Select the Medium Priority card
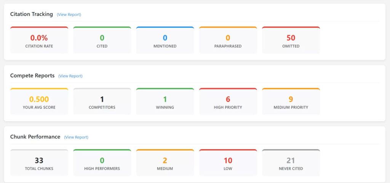The image size is (390, 183). pos(291,102)
